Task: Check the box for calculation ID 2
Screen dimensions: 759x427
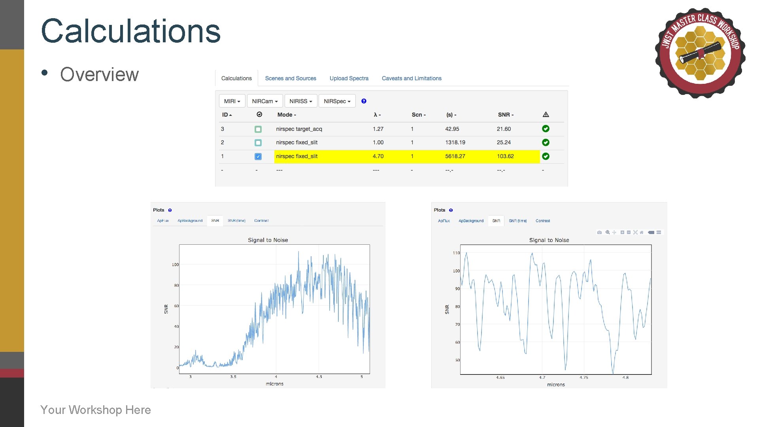Action: point(258,143)
